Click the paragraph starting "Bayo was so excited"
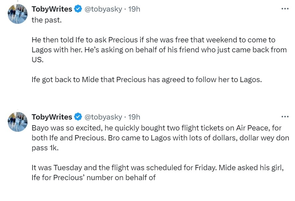Screen dimensions: 295x201 160,138
